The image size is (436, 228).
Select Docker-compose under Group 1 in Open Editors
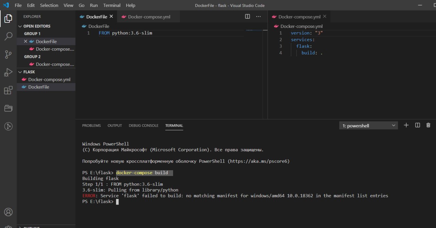pos(46,49)
